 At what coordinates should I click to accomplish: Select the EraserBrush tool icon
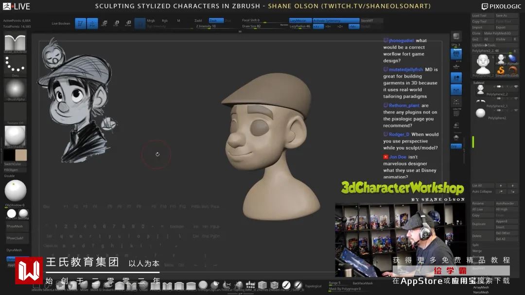click(512, 70)
